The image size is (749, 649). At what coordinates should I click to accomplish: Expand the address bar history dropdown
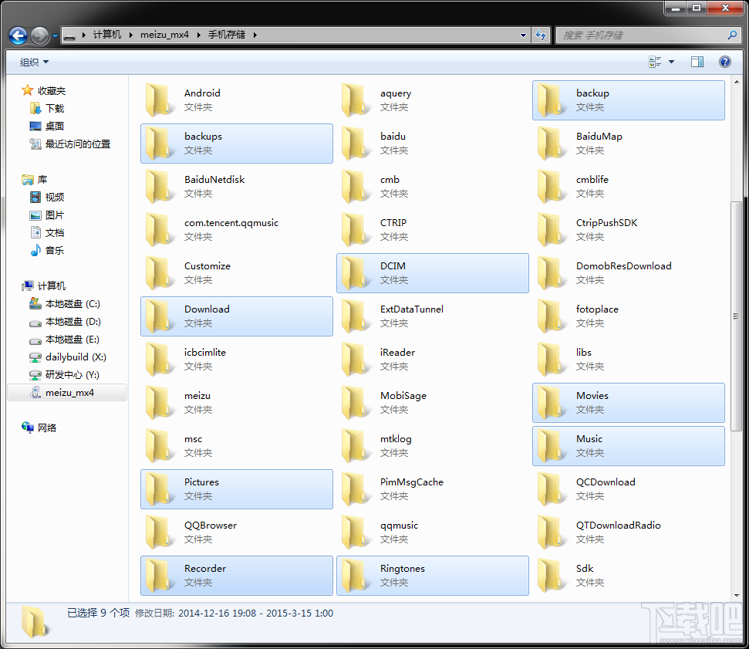523,35
